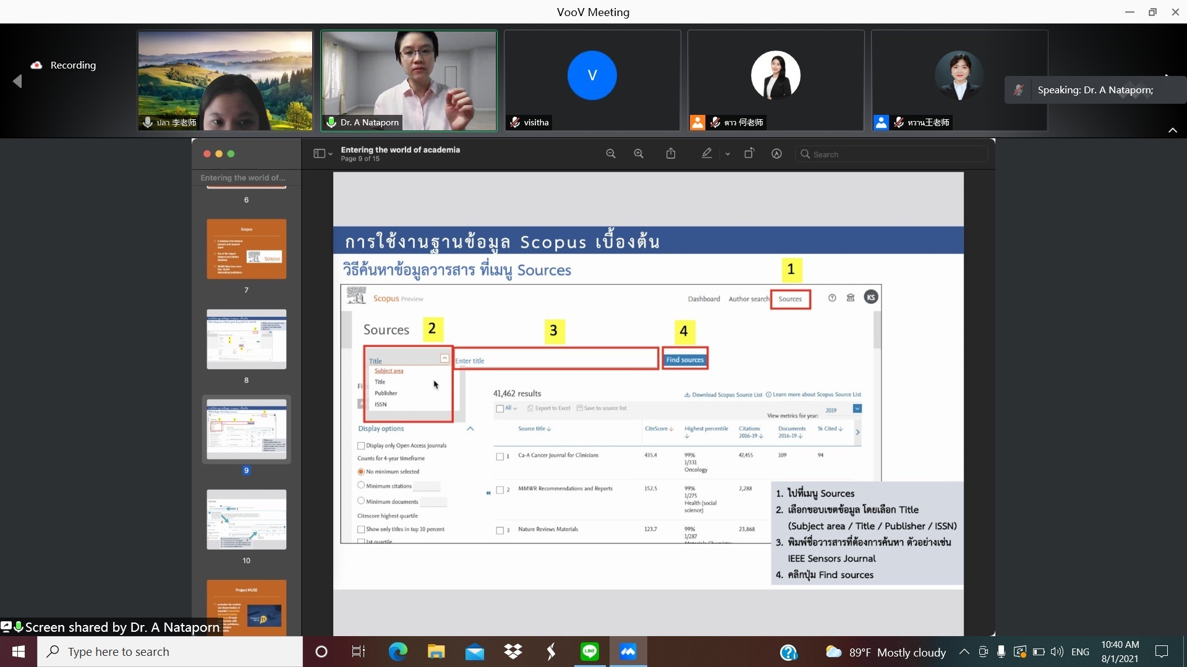
Task: Click the Preview Search field
Action: click(891, 154)
